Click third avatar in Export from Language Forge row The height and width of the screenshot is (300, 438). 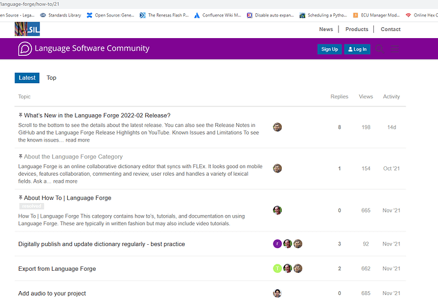pyautogui.click(x=298, y=268)
